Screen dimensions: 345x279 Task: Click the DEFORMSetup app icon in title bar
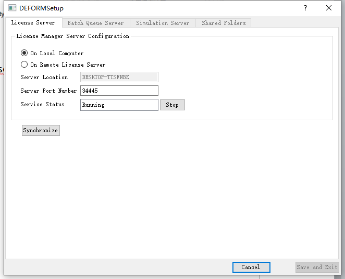[x=12, y=8]
